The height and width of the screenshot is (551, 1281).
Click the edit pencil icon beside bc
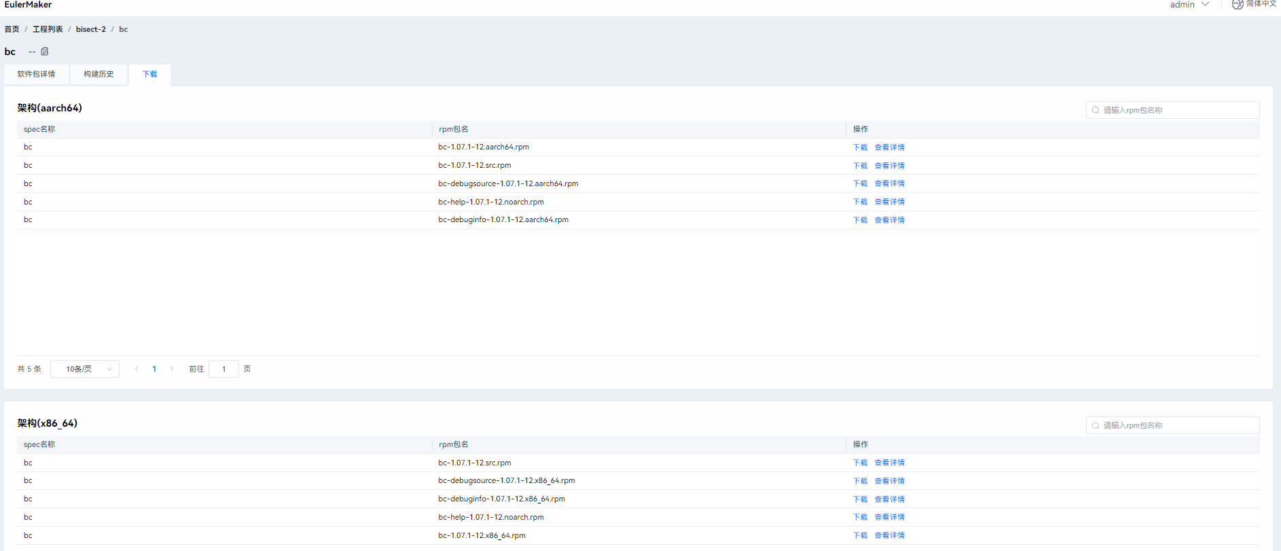(x=45, y=52)
